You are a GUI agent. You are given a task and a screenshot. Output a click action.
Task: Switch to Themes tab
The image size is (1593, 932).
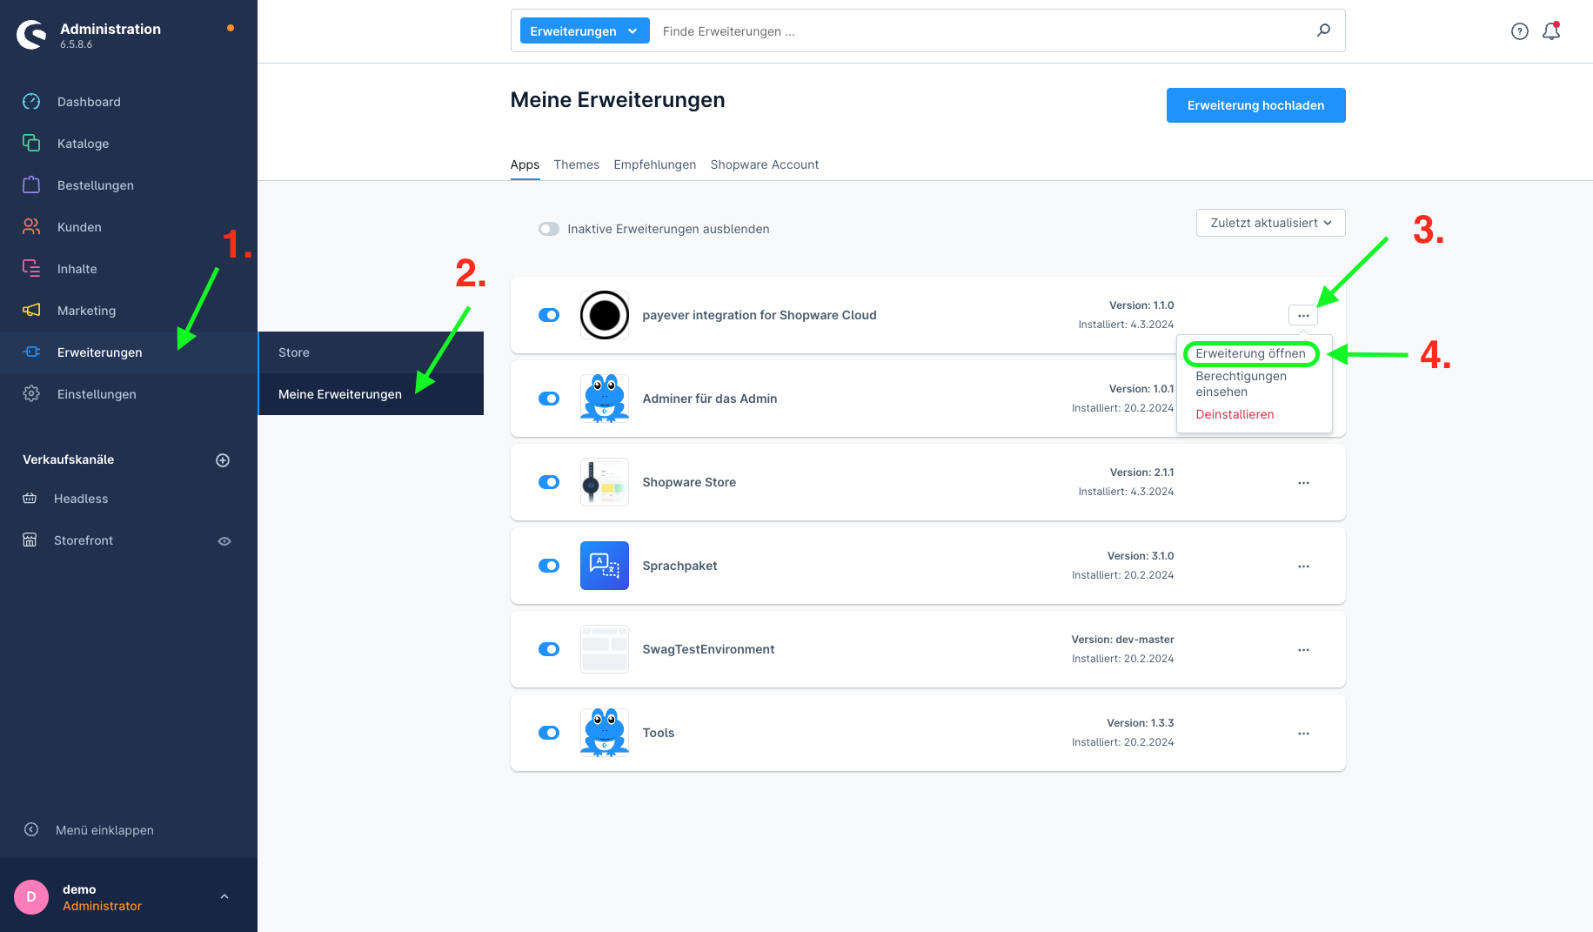tap(576, 164)
